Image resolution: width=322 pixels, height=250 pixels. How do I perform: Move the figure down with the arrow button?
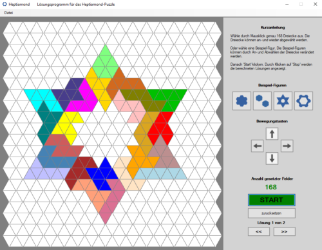pyautogui.click(x=272, y=159)
